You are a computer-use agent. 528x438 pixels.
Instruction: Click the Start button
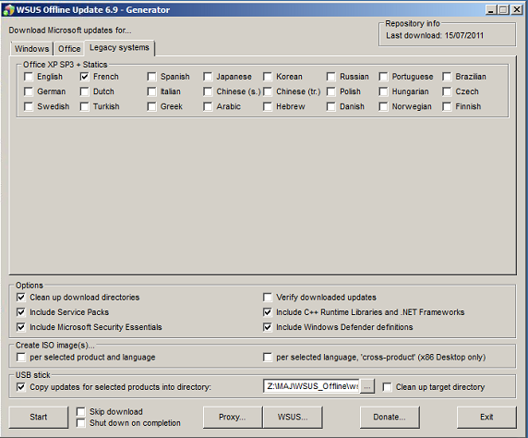coord(39,417)
